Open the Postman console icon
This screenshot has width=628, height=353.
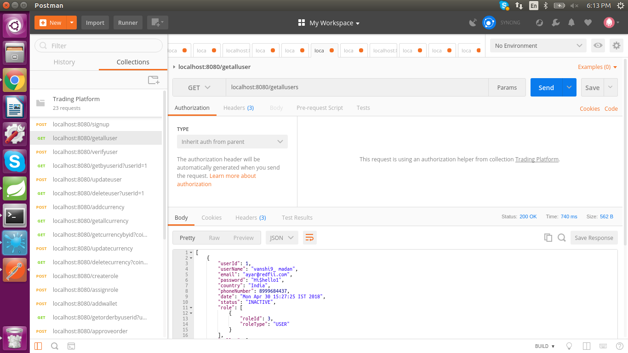[x=71, y=346]
